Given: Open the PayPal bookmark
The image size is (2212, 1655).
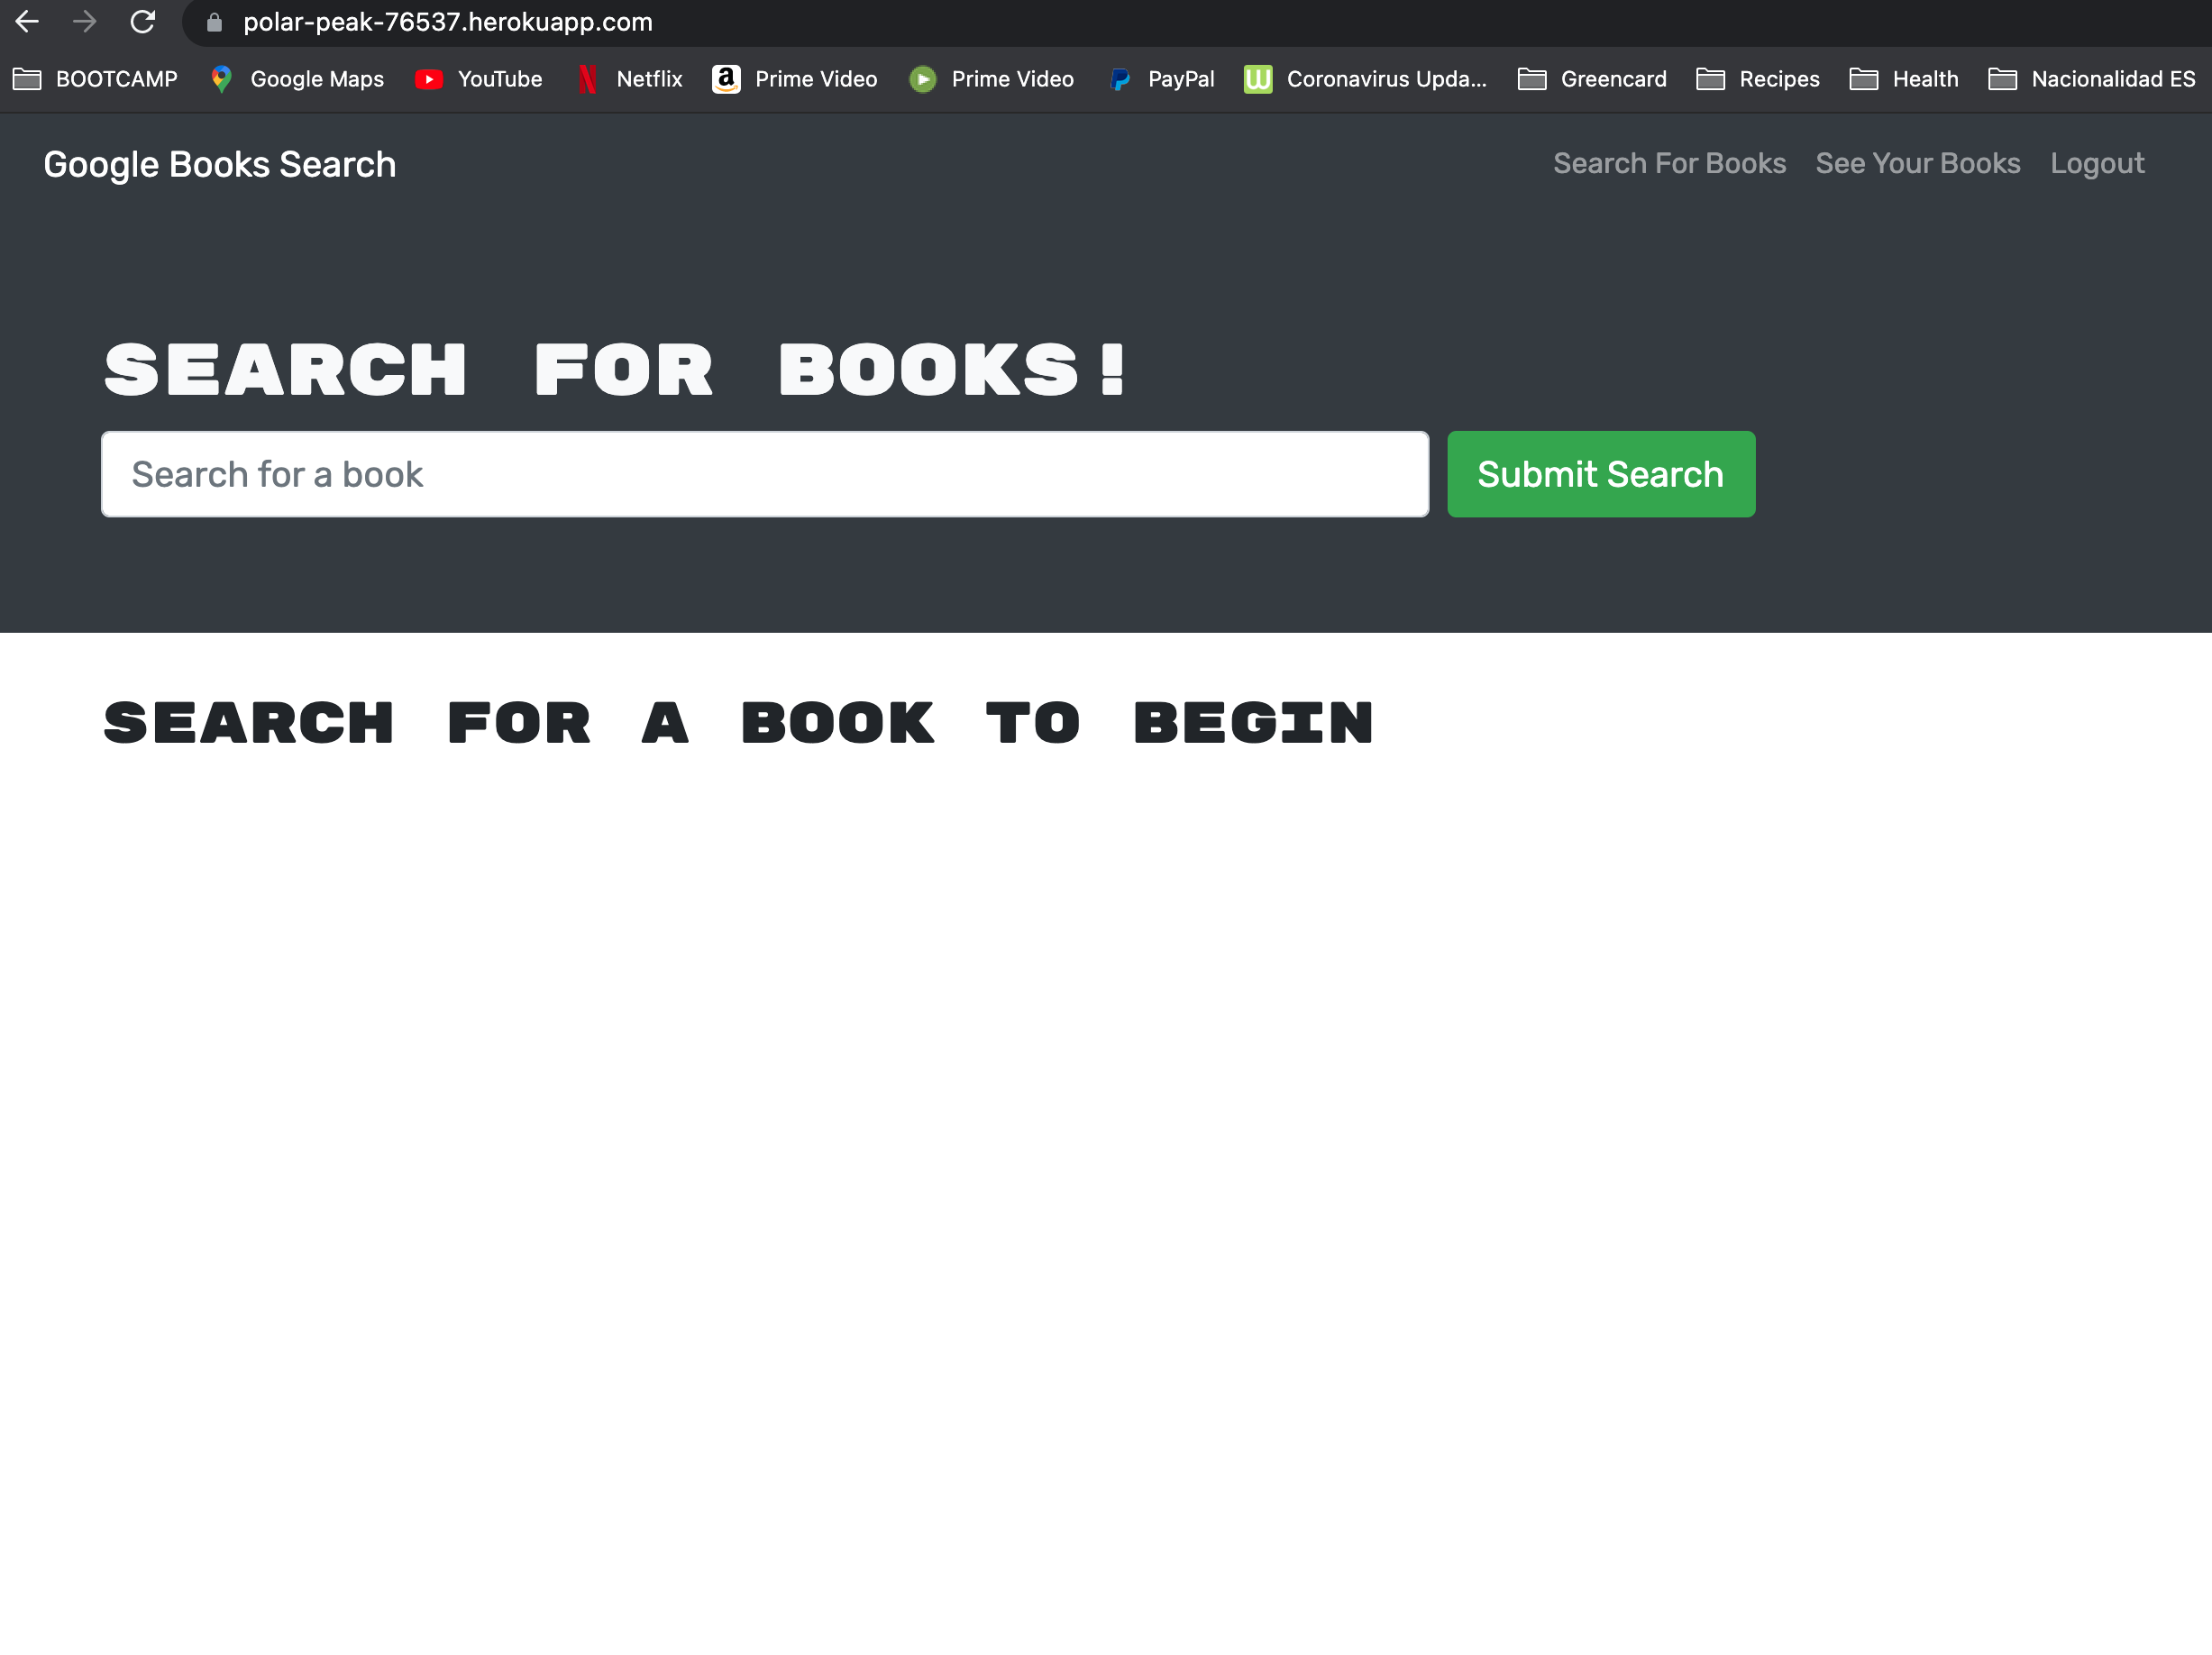Looking at the screenshot, I should 1162,79.
